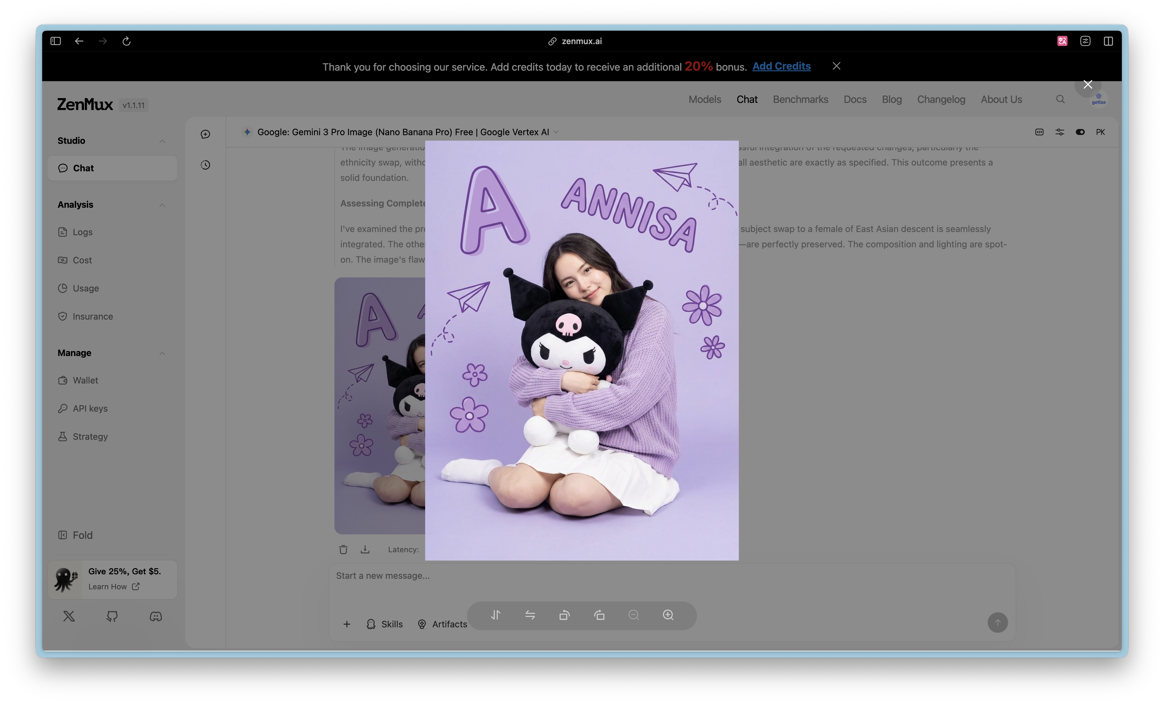Open the chat parameter sliders icon
Image resolution: width=1164 pixels, height=705 pixels.
[x=1060, y=132]
